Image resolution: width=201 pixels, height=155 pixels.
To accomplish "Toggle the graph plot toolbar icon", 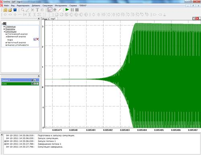I will (50, 10).
